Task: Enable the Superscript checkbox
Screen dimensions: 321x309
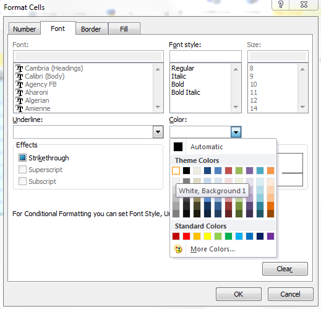Action: pos(22,170)
